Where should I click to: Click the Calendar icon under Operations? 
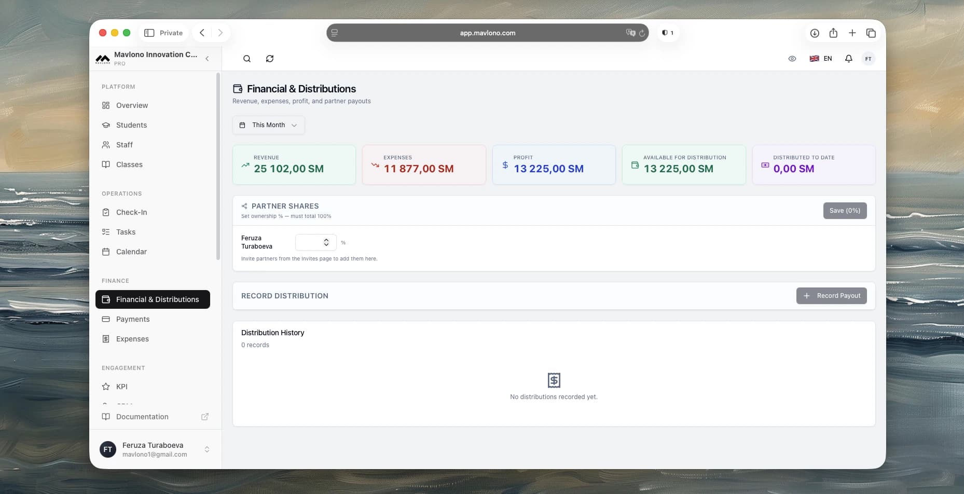tap(106, 252)
